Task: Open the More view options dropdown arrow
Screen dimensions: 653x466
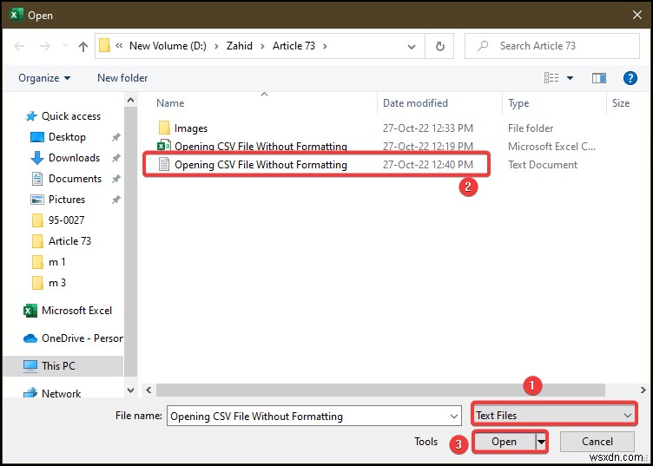Action: click(570, 78)
